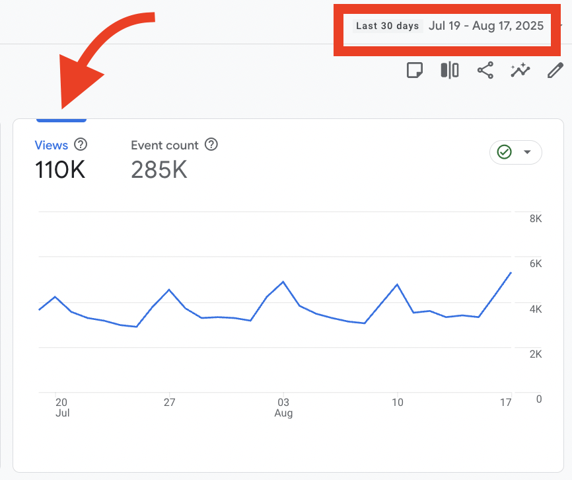
Task: Open the Insights sparkle chart icon
Action: pyautogui.click(x=520, y=70)
